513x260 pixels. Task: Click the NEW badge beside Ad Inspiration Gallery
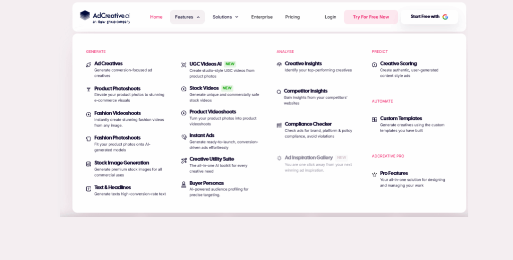(342, 157)
